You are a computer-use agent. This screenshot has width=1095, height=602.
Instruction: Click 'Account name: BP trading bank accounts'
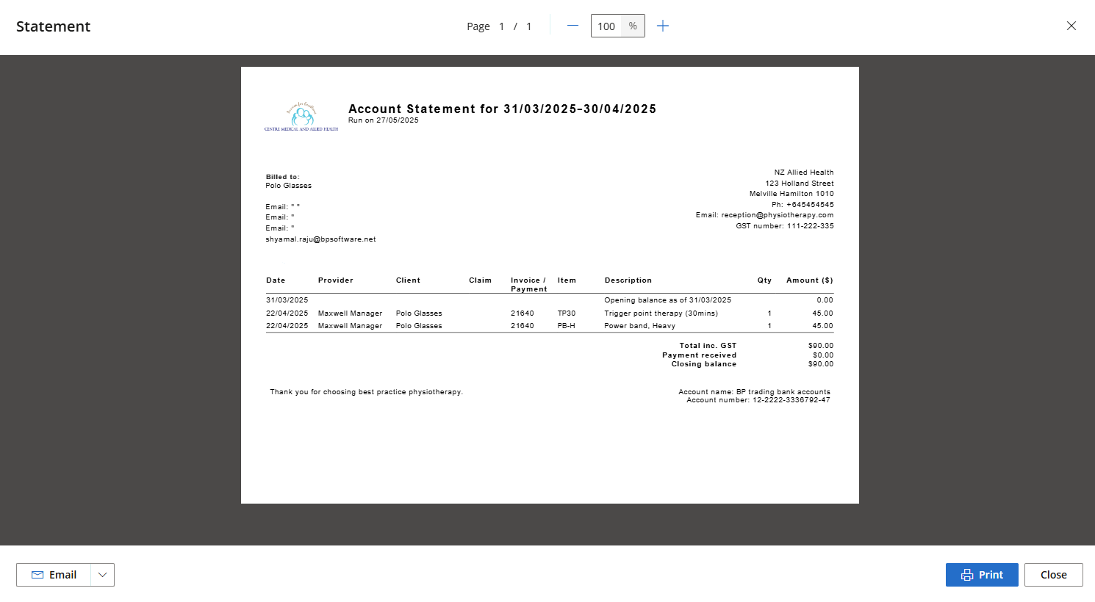click(x=755, y=392)
